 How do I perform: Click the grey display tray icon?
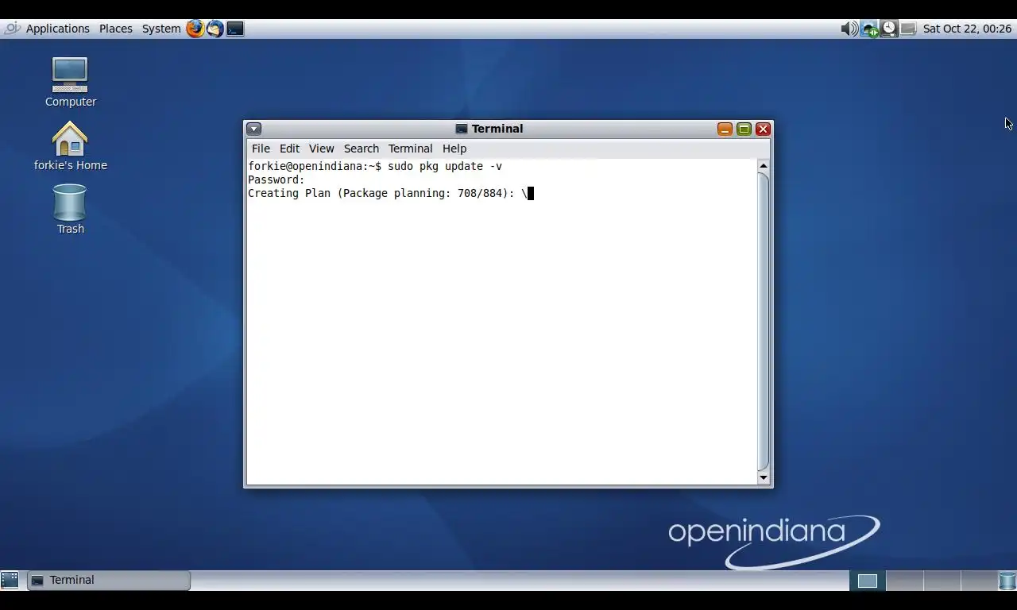908,29
